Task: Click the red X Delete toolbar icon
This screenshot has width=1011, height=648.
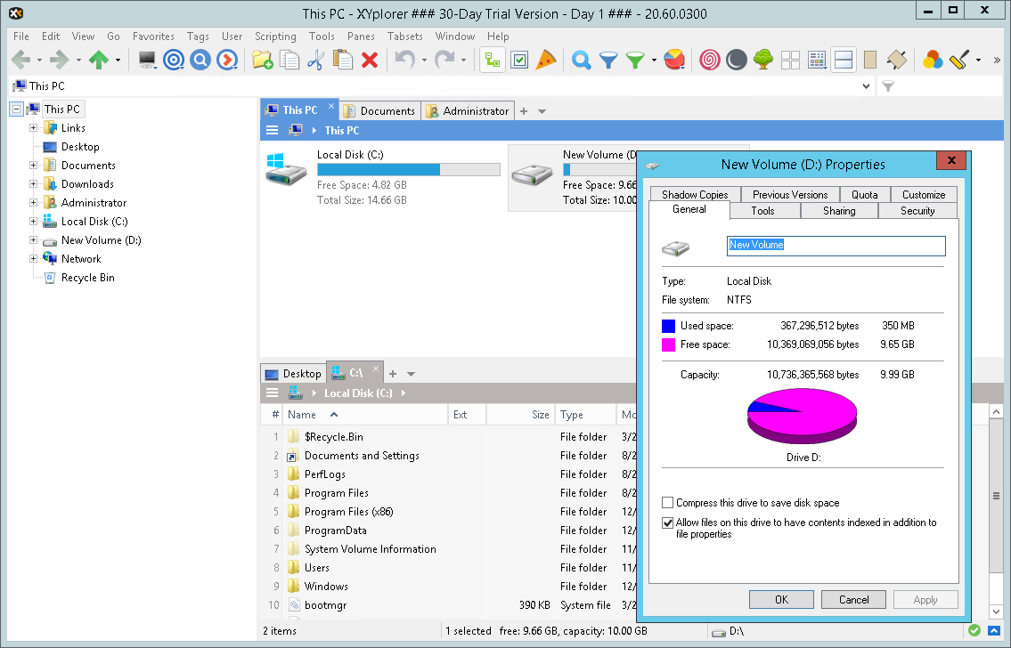Action: (x=370, y=60)
